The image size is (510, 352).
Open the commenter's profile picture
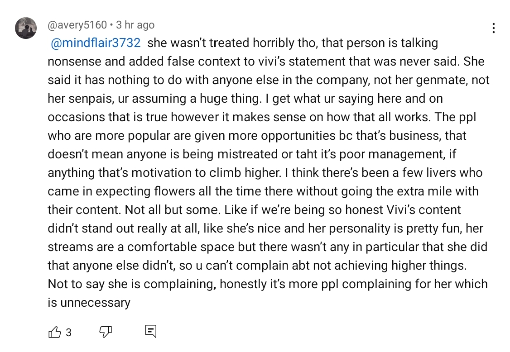pos(26,28)
